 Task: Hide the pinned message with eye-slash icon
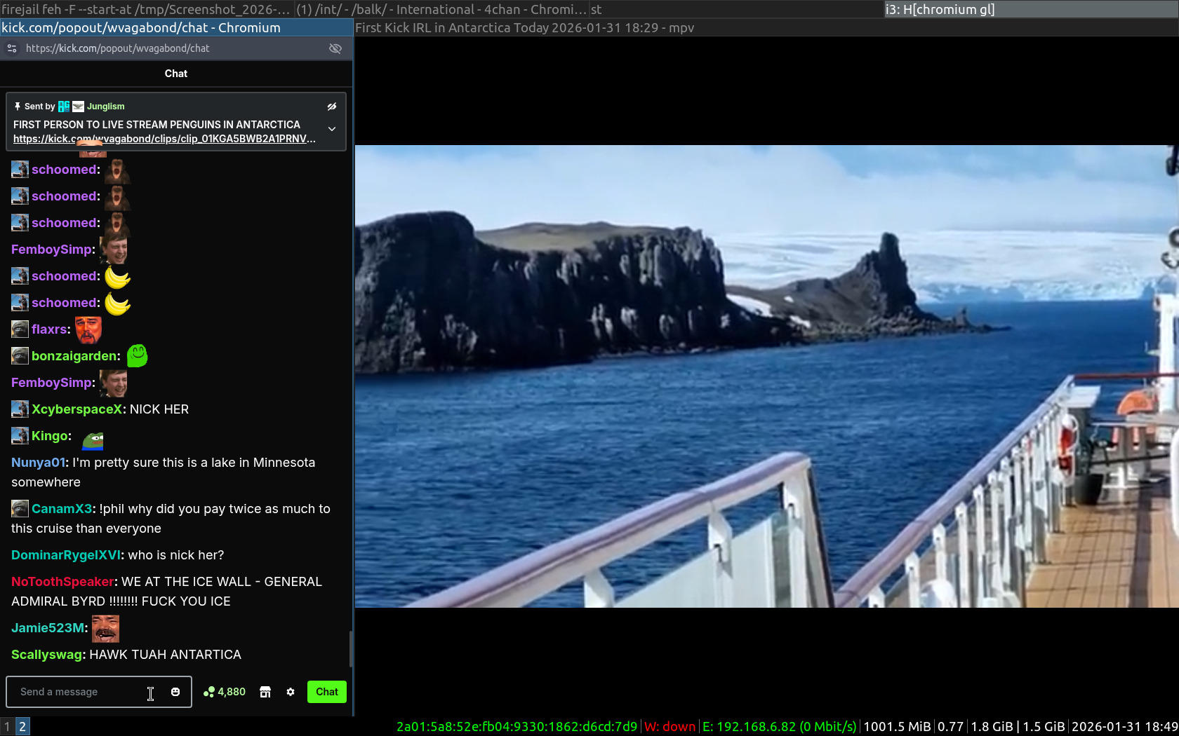click(332, 107)
